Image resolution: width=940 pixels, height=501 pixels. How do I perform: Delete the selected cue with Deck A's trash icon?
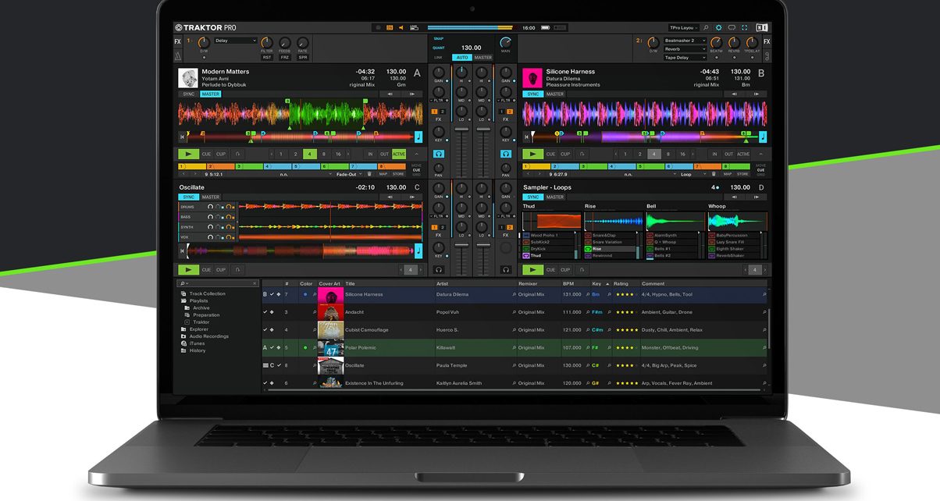point(369,174)
